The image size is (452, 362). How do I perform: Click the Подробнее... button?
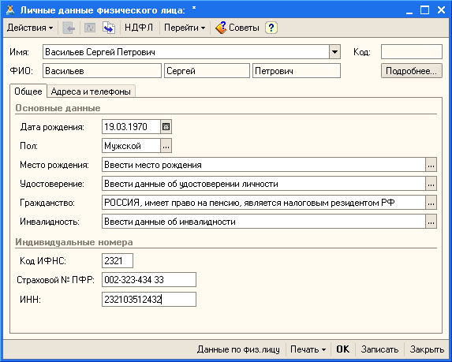pos(411,71)
